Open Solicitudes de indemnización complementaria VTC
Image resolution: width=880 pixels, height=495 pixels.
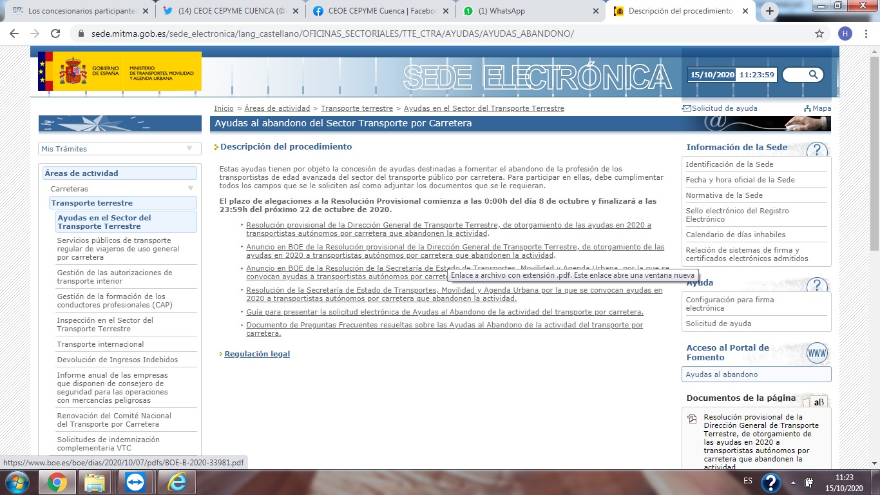(x=108, y=444)
